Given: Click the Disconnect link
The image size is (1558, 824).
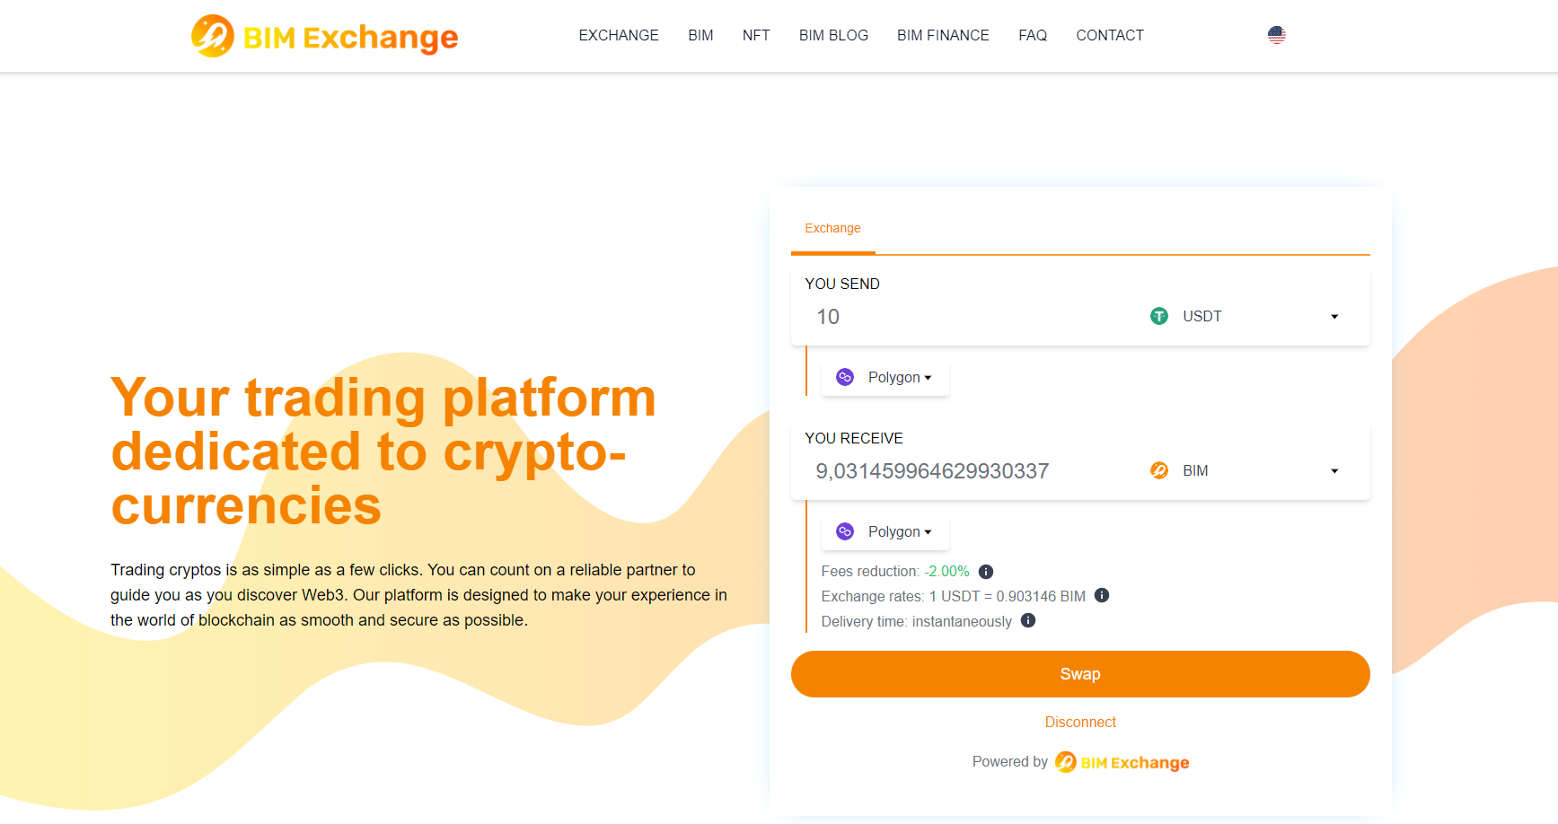Looking at the screenshot, I should (1080, 722).
